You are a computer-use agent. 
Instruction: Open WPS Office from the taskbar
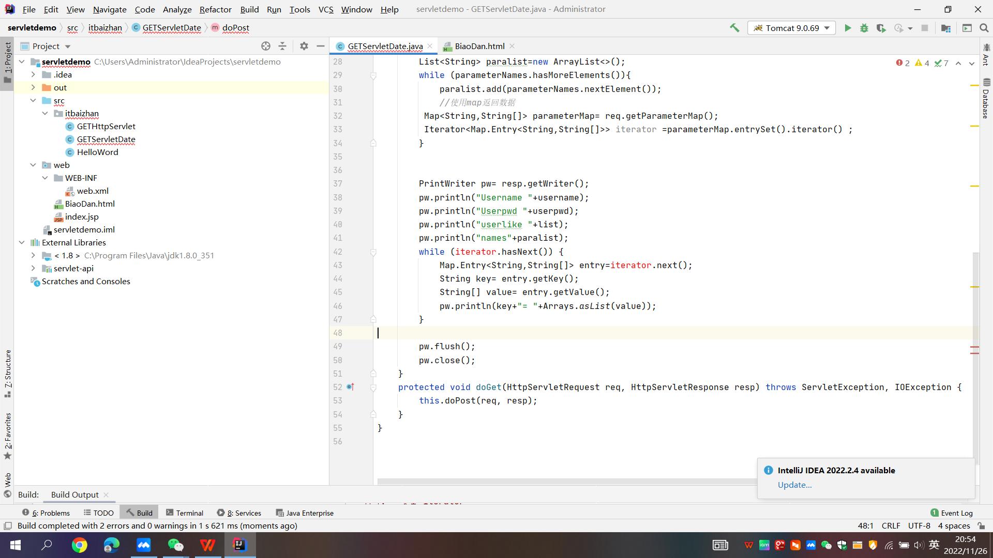click(x=207, y=545)
